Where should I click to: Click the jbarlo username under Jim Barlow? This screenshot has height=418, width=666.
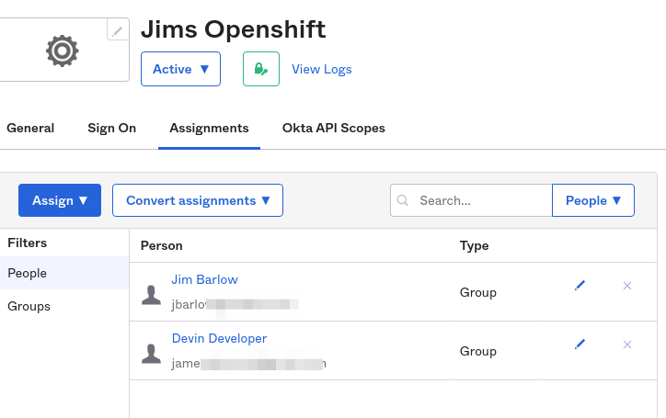(235, 304)
